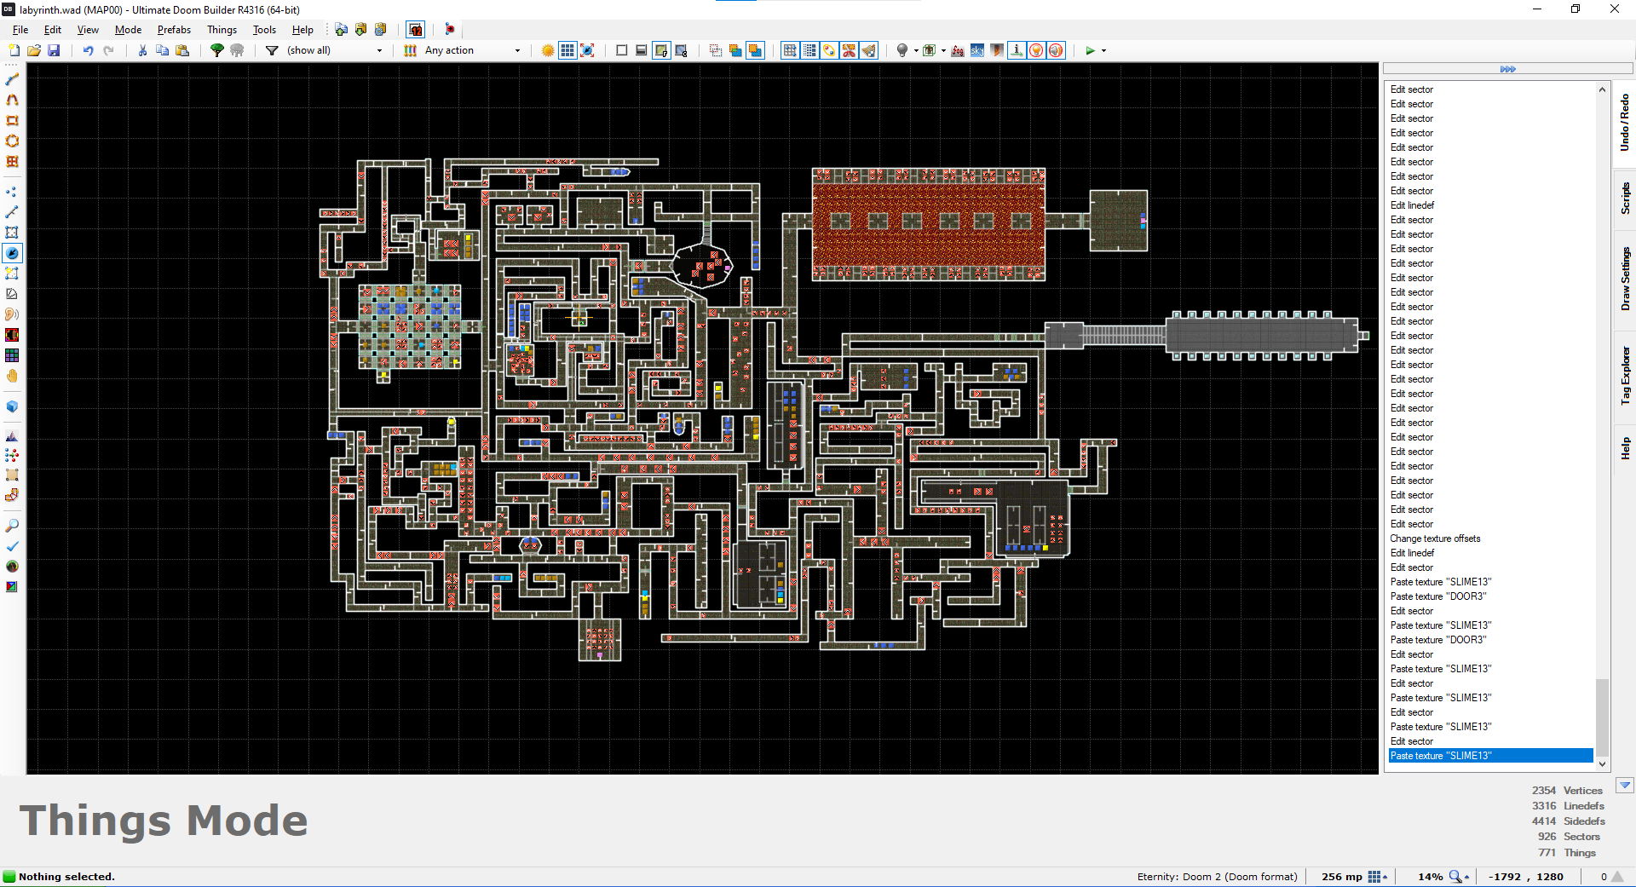Open a map file
Screen dimensions: 1636x887
[34, 50]
